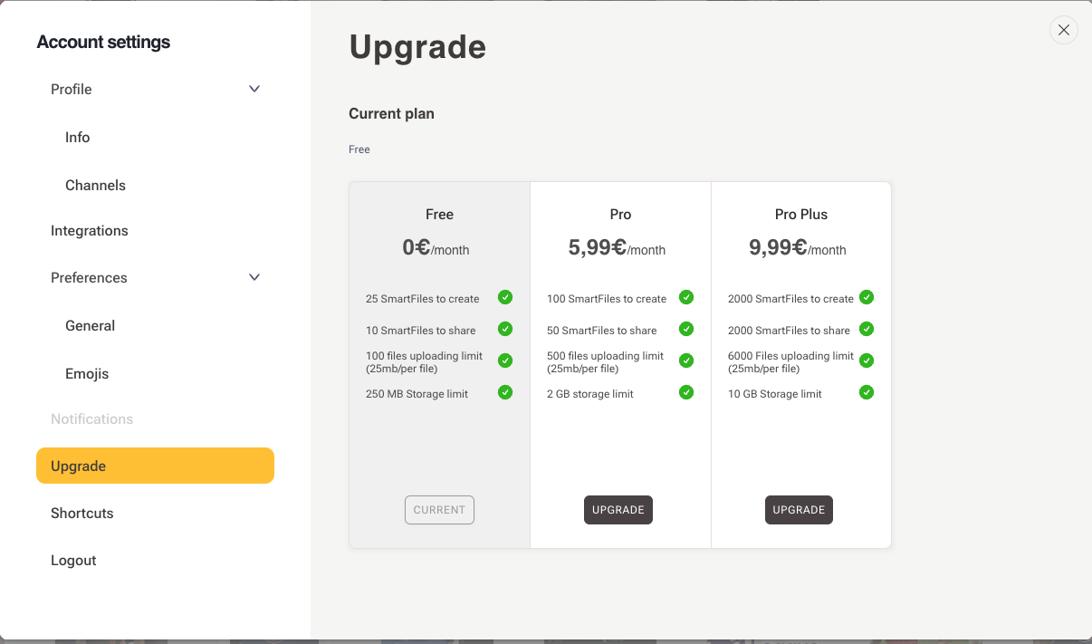Open Integrations settings
1092x644 pixels.
click(x=90, y=231)
